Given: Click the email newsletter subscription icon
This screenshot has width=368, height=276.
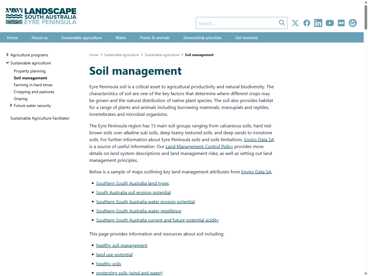Looking at the screenshot, I should point(352,23).
